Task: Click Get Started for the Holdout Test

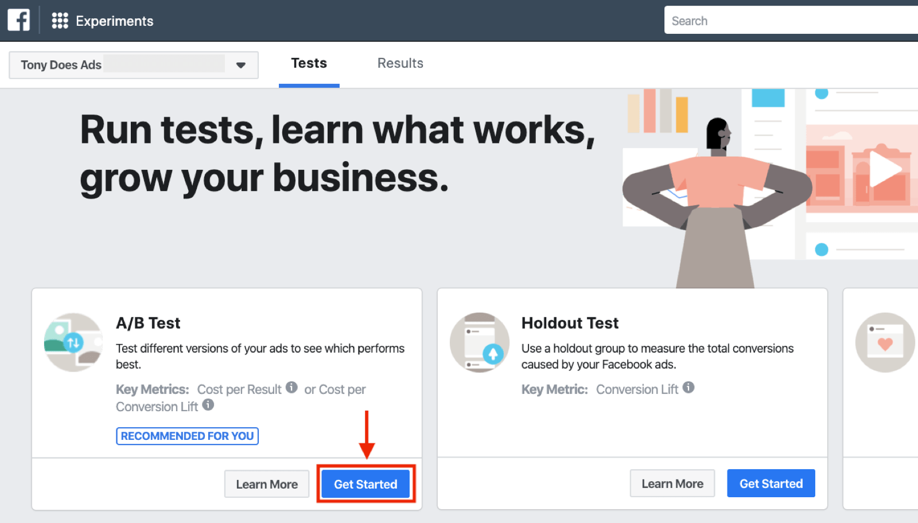Action: click(x=771, y=483)
